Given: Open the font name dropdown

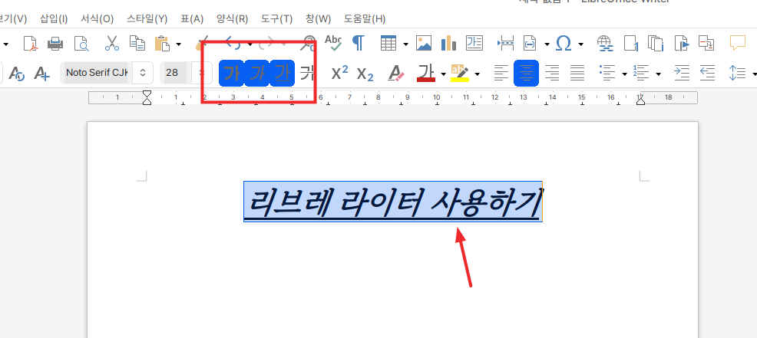Looking at the screenshot, I should tap(142, 74).
